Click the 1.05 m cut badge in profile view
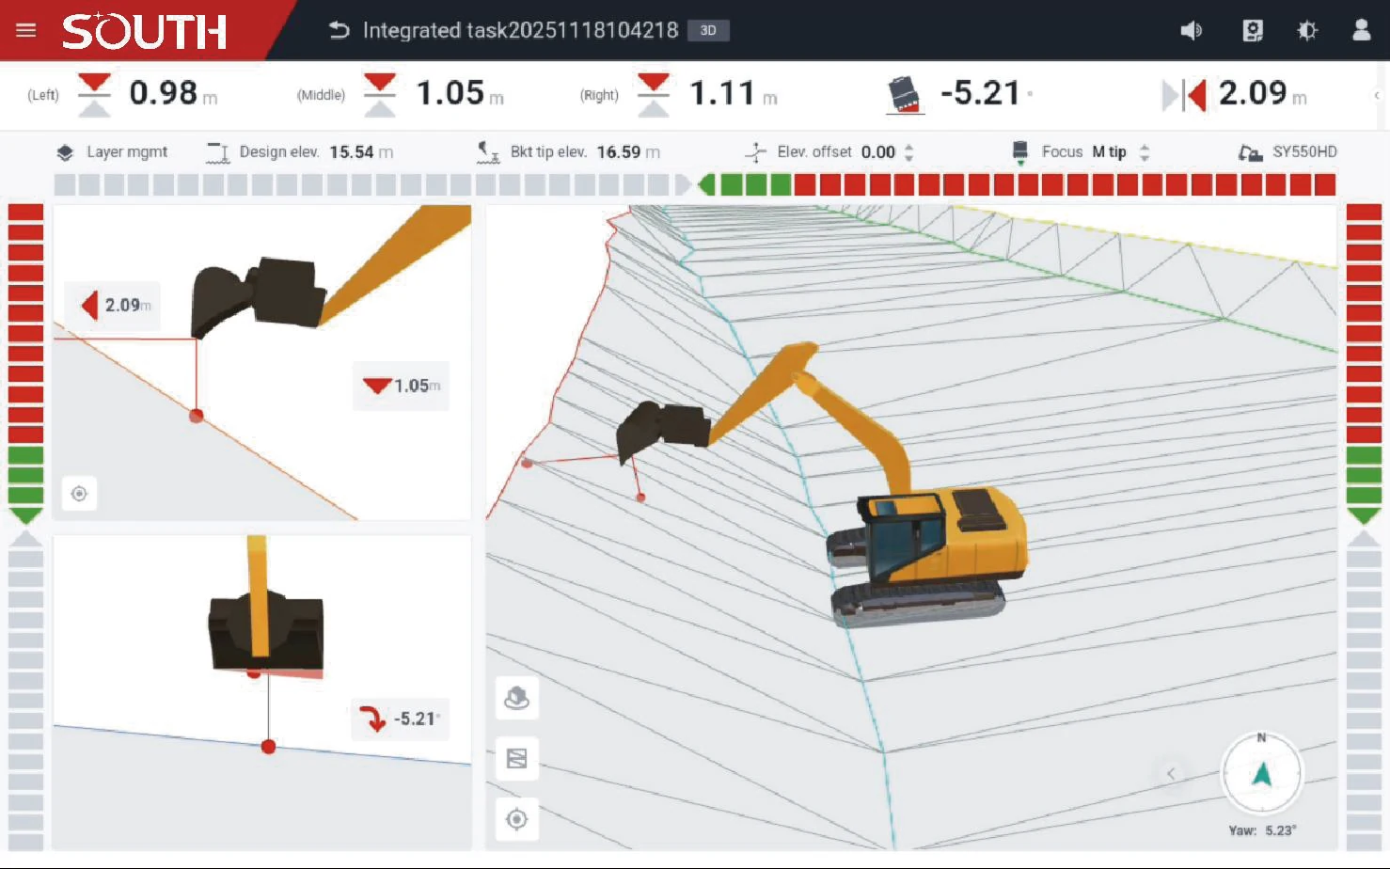Image resolution: width=1390 pixels, height=869 pixels. click(402, 386)
